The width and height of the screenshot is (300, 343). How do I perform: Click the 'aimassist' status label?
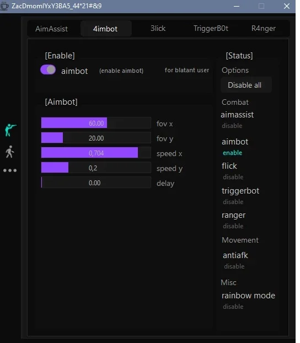(x=237, y=115)
